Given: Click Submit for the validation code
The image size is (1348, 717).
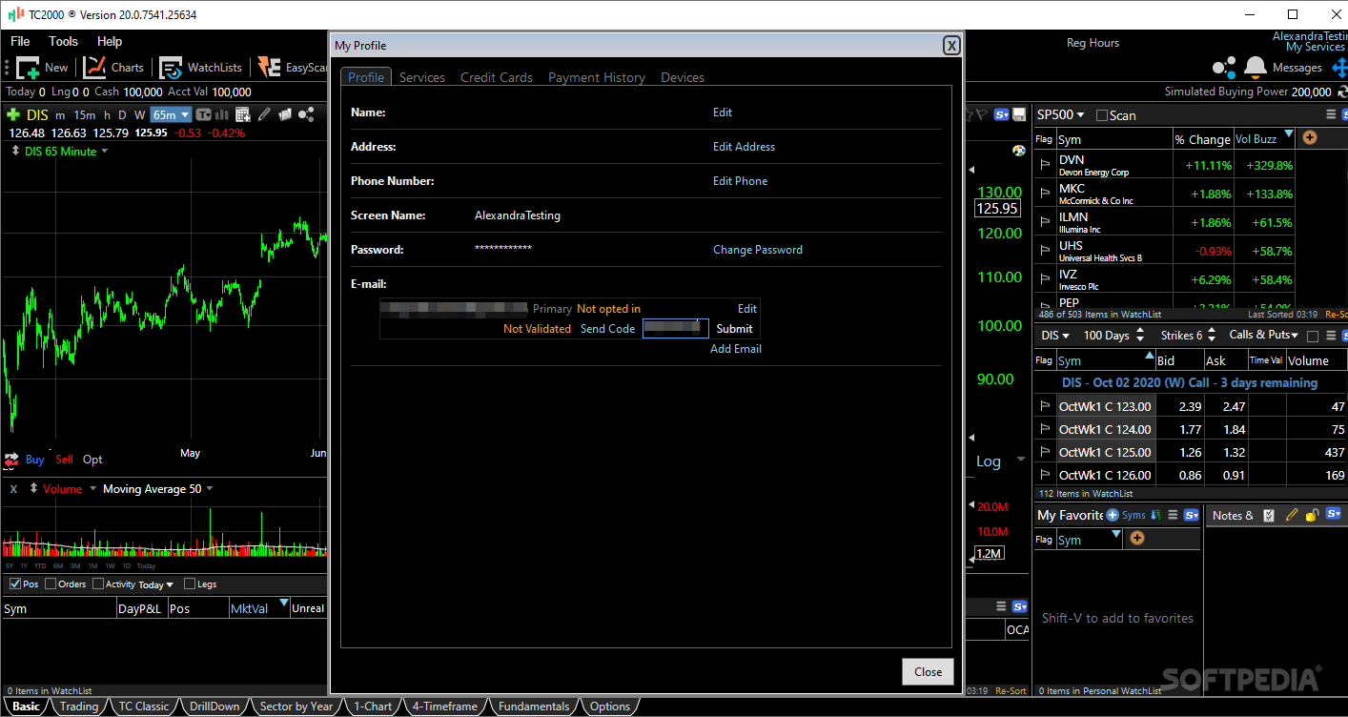Looking at the screenshot, I should tap(735, 329).
